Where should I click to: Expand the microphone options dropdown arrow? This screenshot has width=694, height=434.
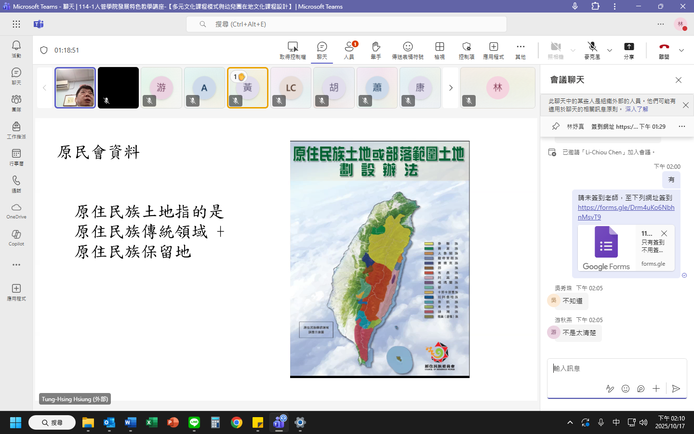point(610,50)
